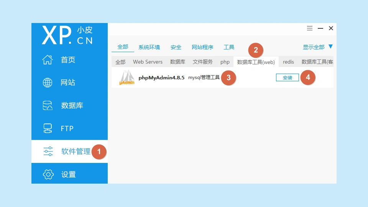Switch to the redis sub-tab
This screenshot has height=207, width=368.
(288, 62)
